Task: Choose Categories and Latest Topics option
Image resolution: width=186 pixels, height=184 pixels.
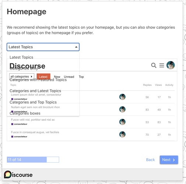Action: point(35,91)
